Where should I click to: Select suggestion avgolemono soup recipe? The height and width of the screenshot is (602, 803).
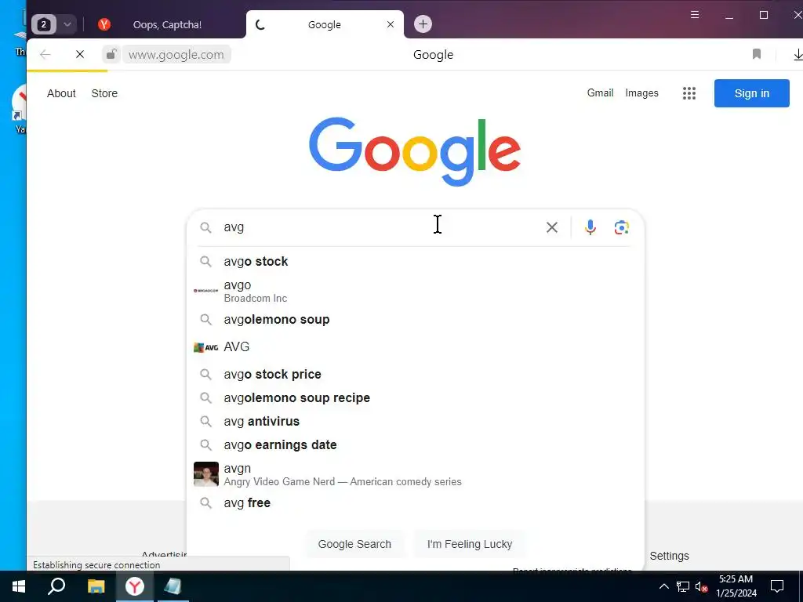point(415,397)
